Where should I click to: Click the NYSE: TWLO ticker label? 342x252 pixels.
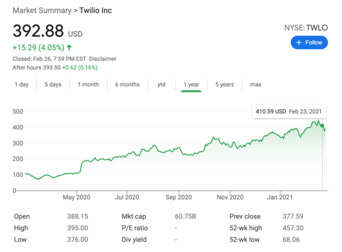(306, 28)
